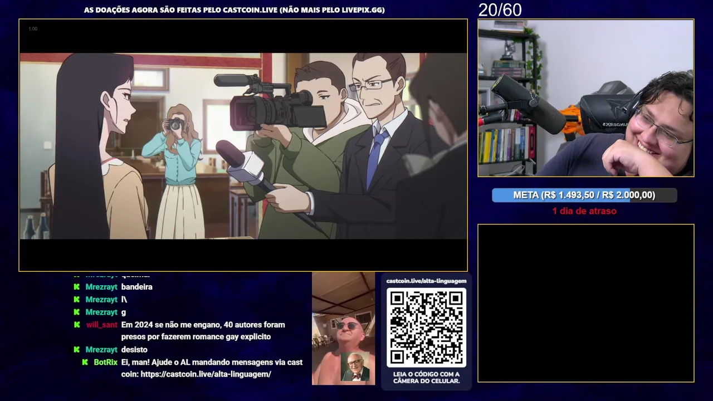Click the Kick icon next to BotRix
The width and height of the screenshot is (713, 401).
(85, 362)
